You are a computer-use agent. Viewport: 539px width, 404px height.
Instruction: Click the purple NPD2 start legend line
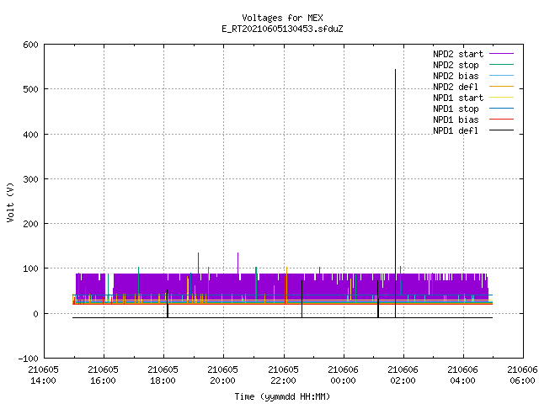502,54
